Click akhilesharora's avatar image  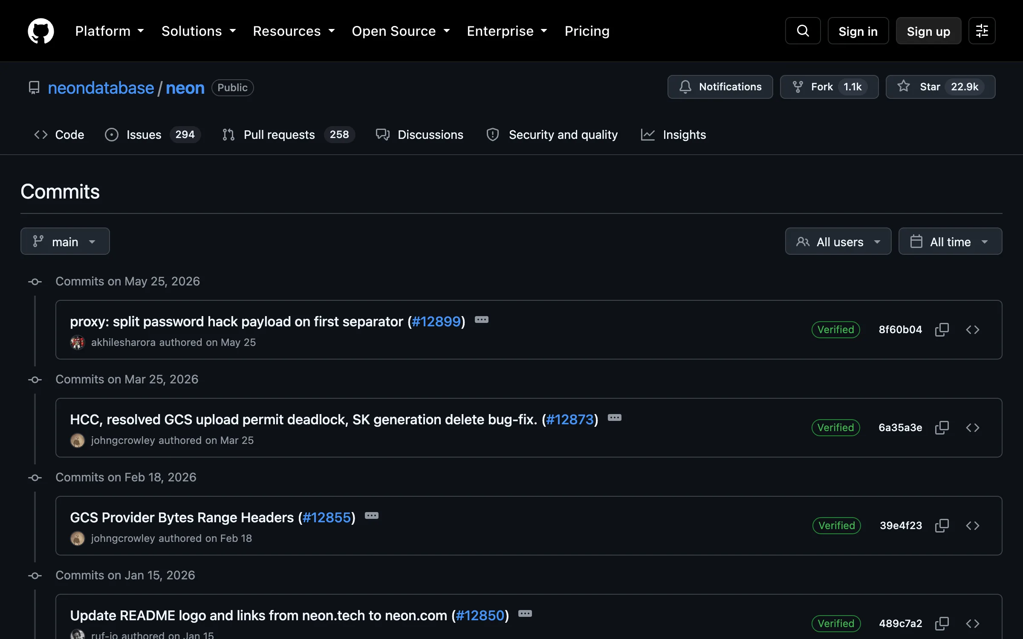point(77,343)
